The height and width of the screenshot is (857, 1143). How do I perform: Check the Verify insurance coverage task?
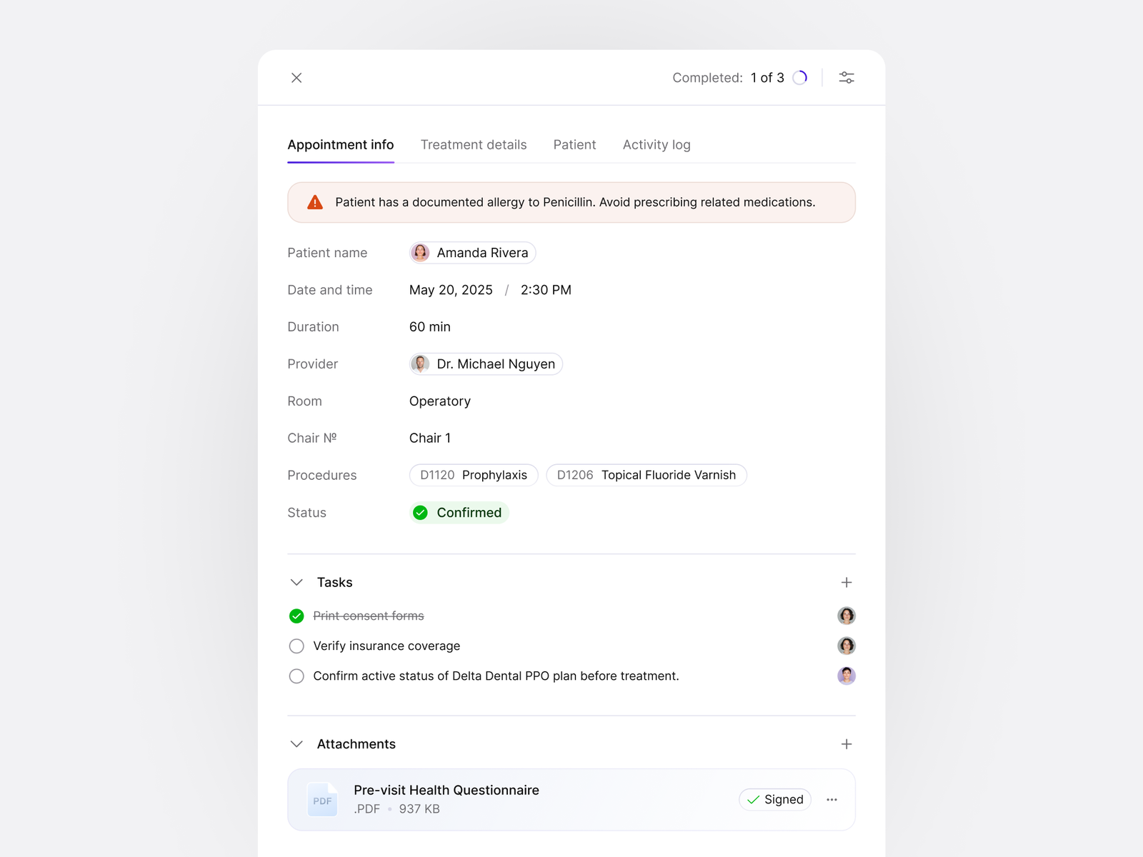click(x=296, y=646)
